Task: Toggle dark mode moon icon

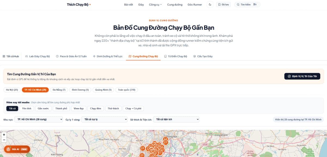Action: click(x=210, y=4)
